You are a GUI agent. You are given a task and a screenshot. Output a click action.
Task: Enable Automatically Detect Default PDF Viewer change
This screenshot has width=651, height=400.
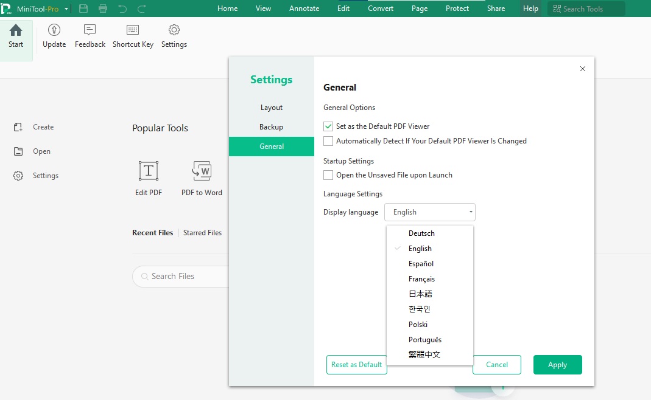pyautogui.click(x=329, y=141)
